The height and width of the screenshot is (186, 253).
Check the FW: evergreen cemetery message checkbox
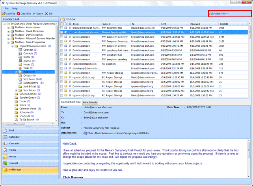coord(61,59)
